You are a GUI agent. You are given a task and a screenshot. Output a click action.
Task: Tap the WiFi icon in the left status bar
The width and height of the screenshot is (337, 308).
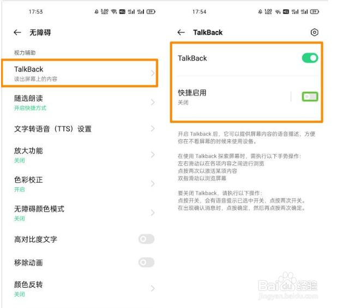tap(114, 11)
